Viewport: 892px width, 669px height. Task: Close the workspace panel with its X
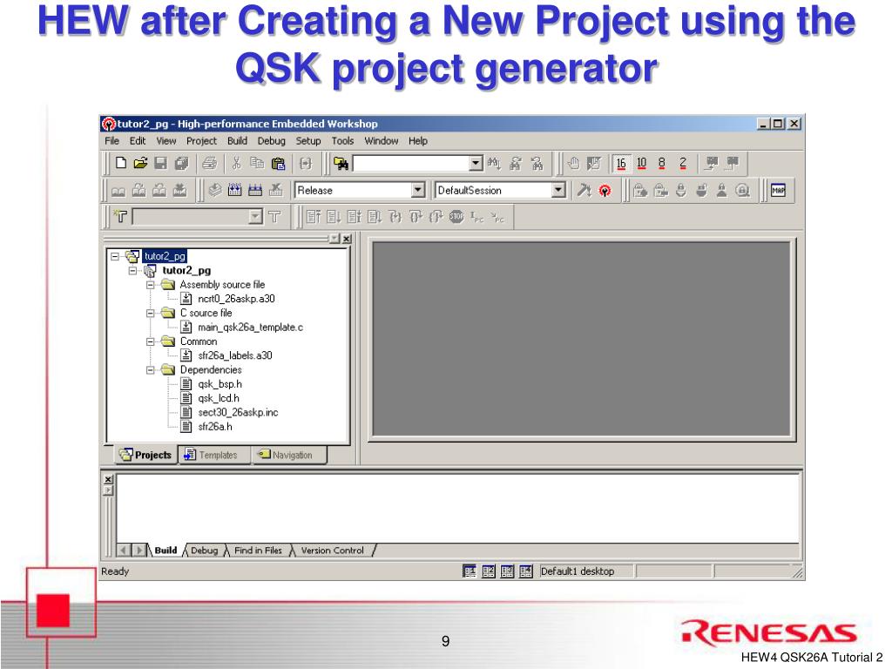pyautogui.click(x=347, y=239)
